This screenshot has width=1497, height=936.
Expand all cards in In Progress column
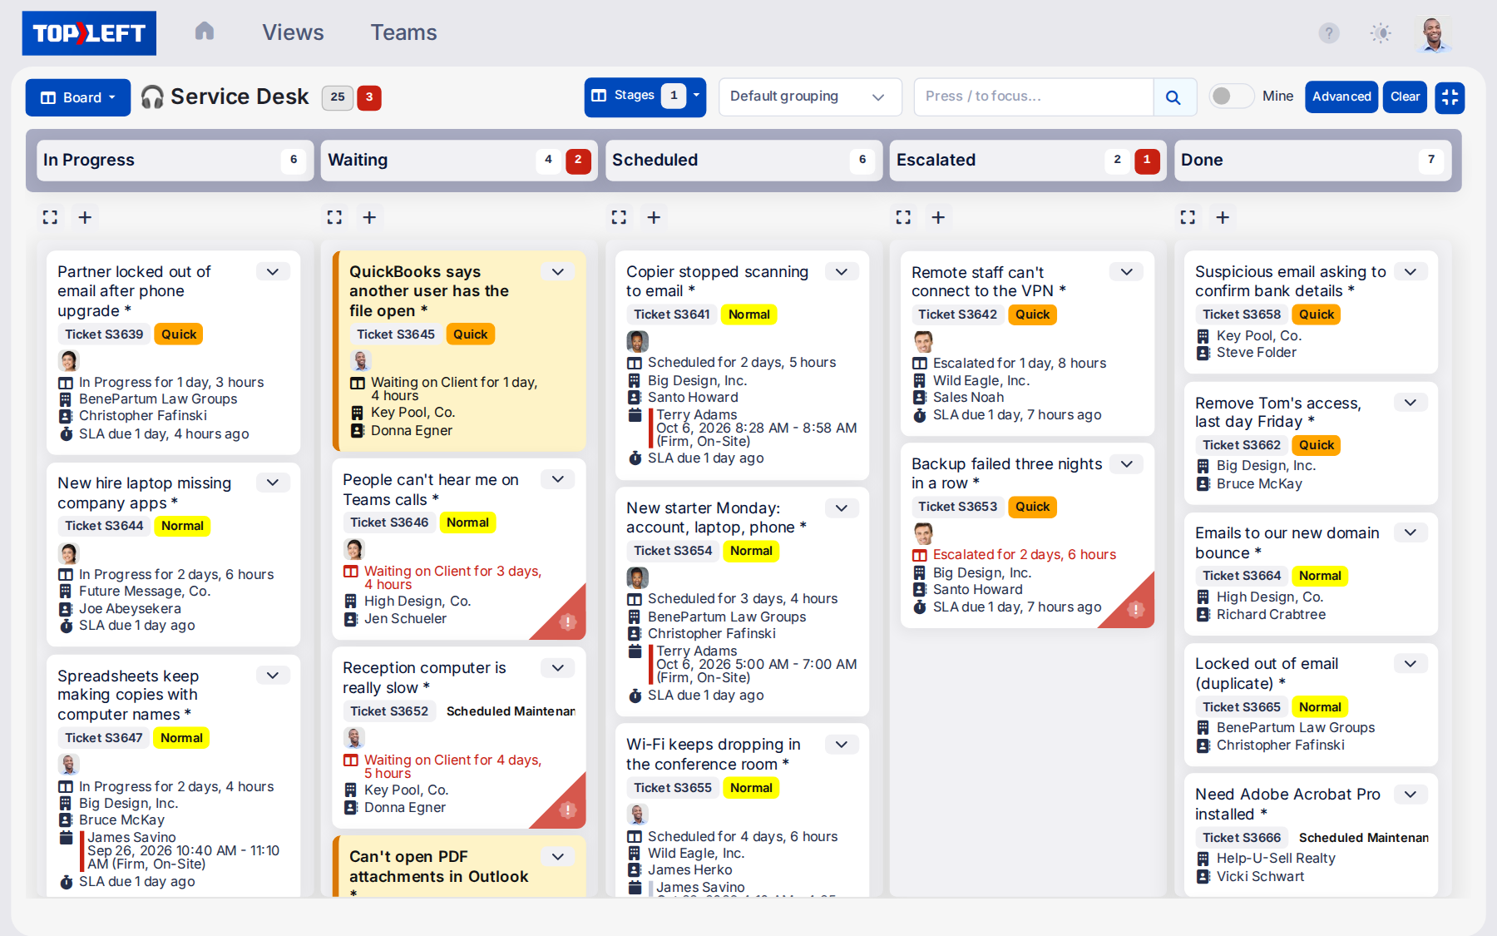[51, 217]
